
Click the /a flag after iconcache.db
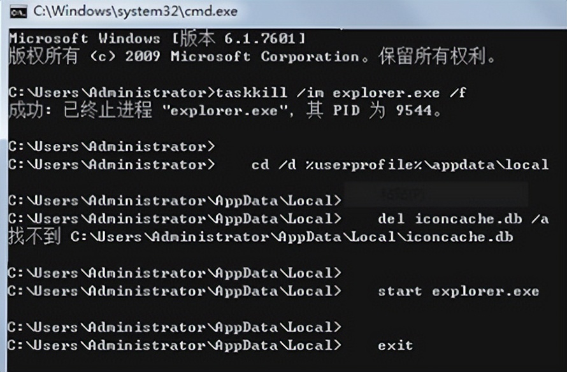point(540,219)
